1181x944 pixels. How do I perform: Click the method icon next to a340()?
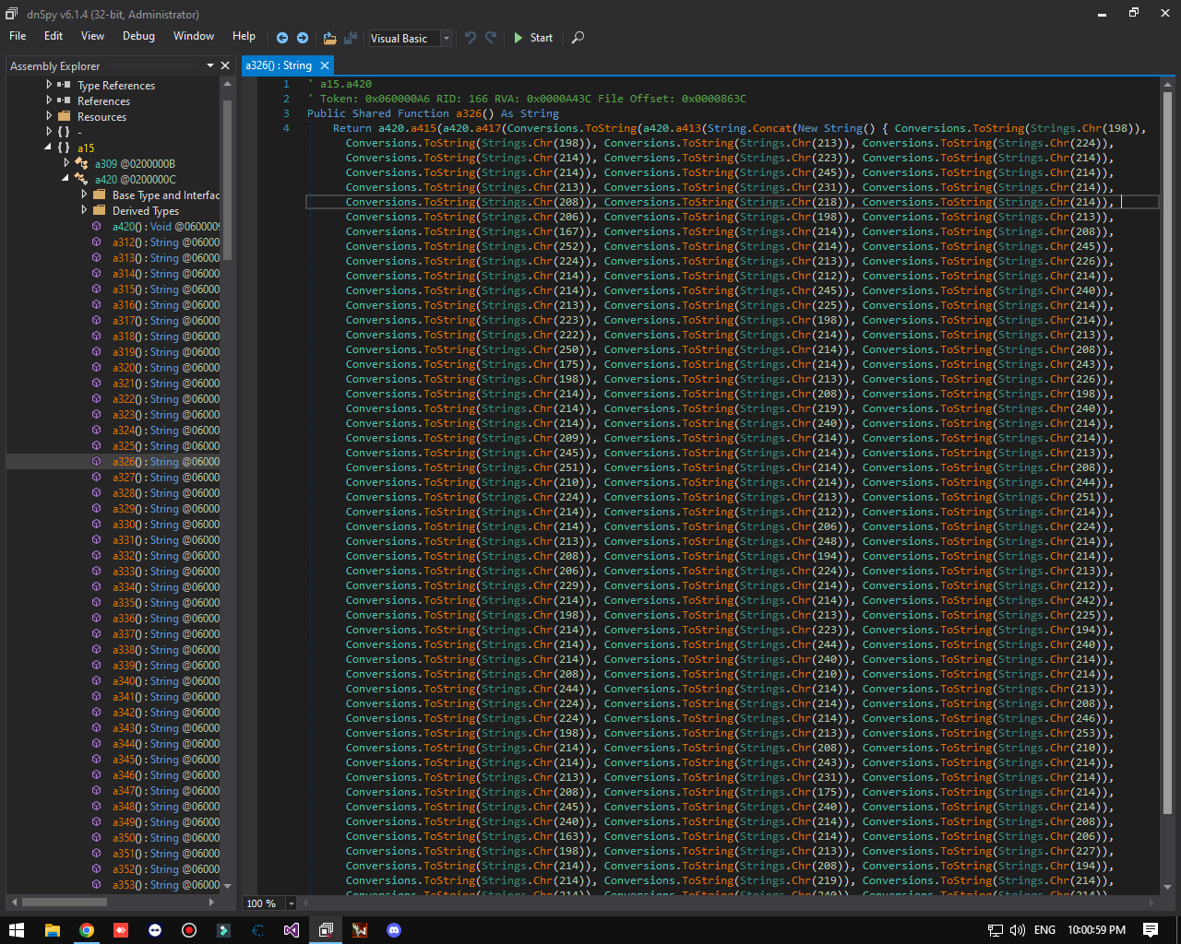tap(96, 680)
